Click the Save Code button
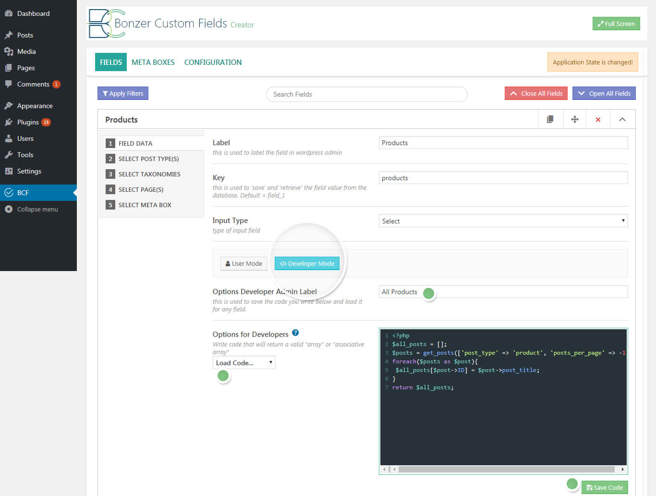 (x=605, y=487)
